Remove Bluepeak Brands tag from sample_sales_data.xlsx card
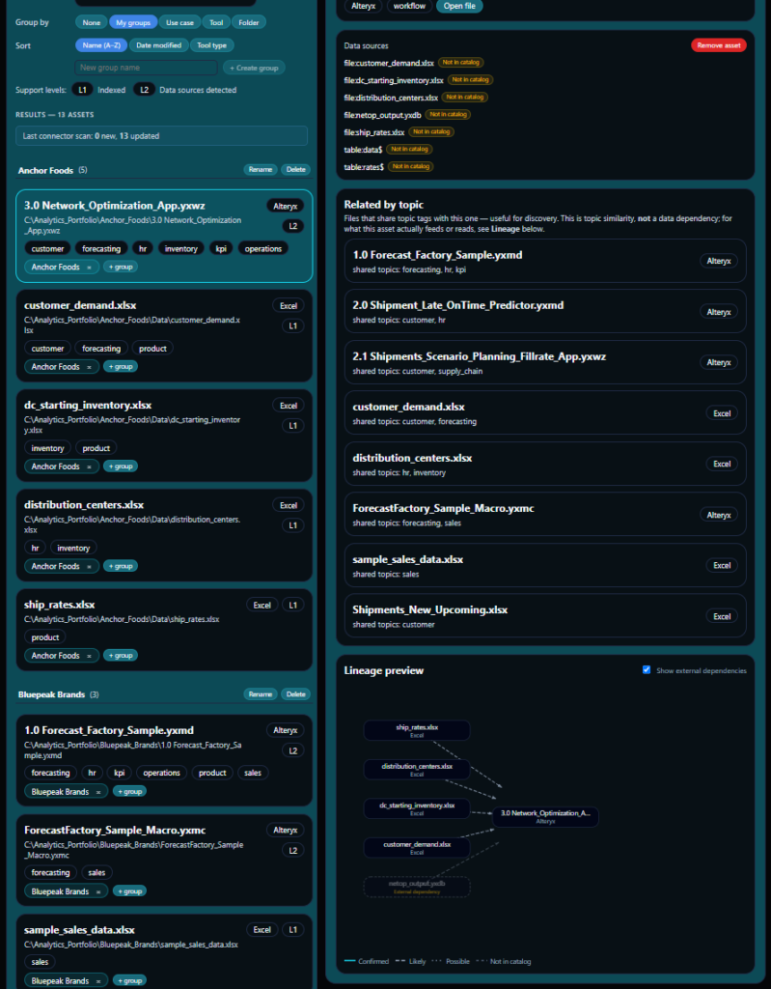Viewport: 771px width, 989px height. [97, 981]
